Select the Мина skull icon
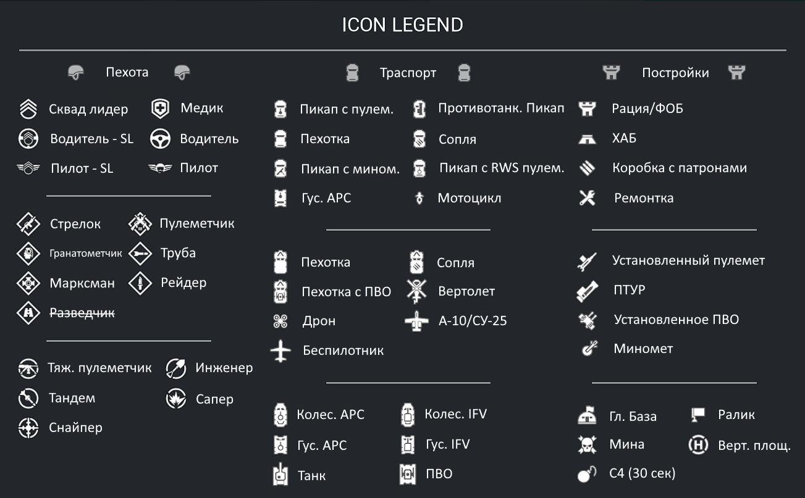 (x=586, y=444)
